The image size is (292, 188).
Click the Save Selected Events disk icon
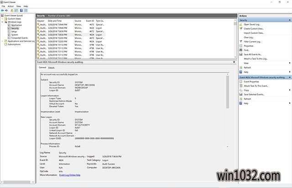241,94
